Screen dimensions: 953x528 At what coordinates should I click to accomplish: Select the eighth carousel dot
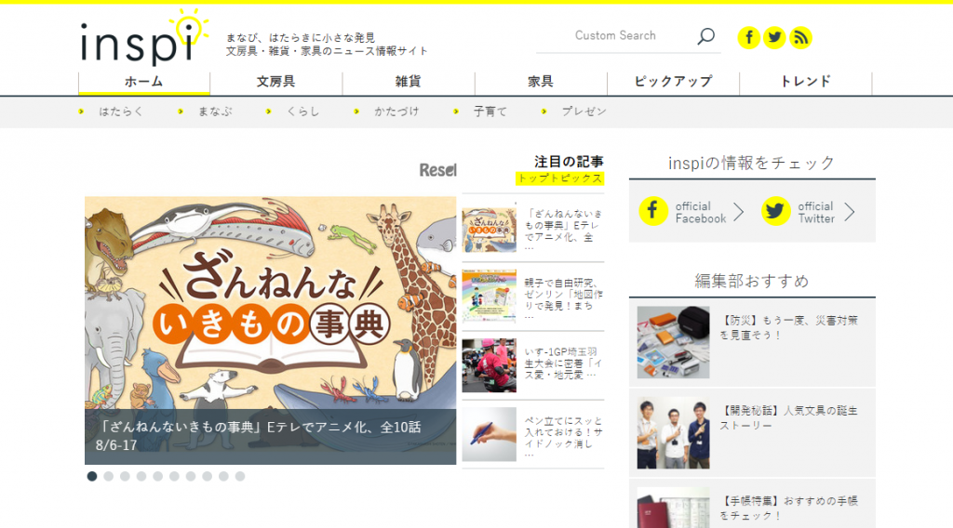207,477
